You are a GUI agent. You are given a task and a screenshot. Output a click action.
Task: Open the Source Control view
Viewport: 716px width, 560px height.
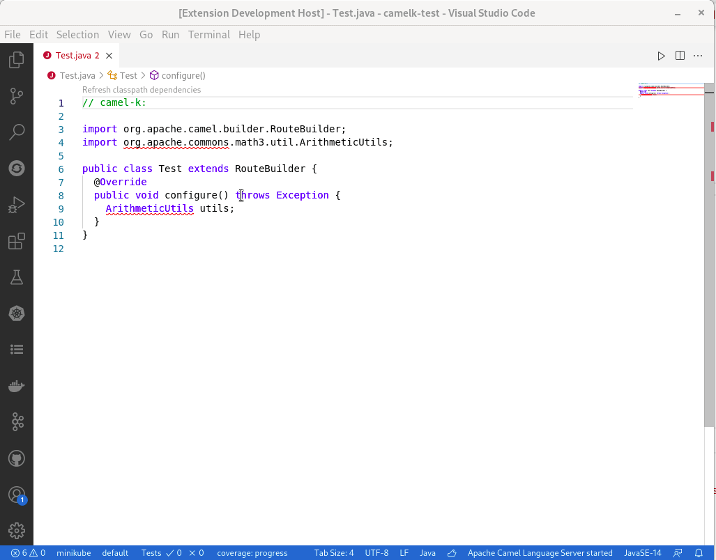pos(17,96)
